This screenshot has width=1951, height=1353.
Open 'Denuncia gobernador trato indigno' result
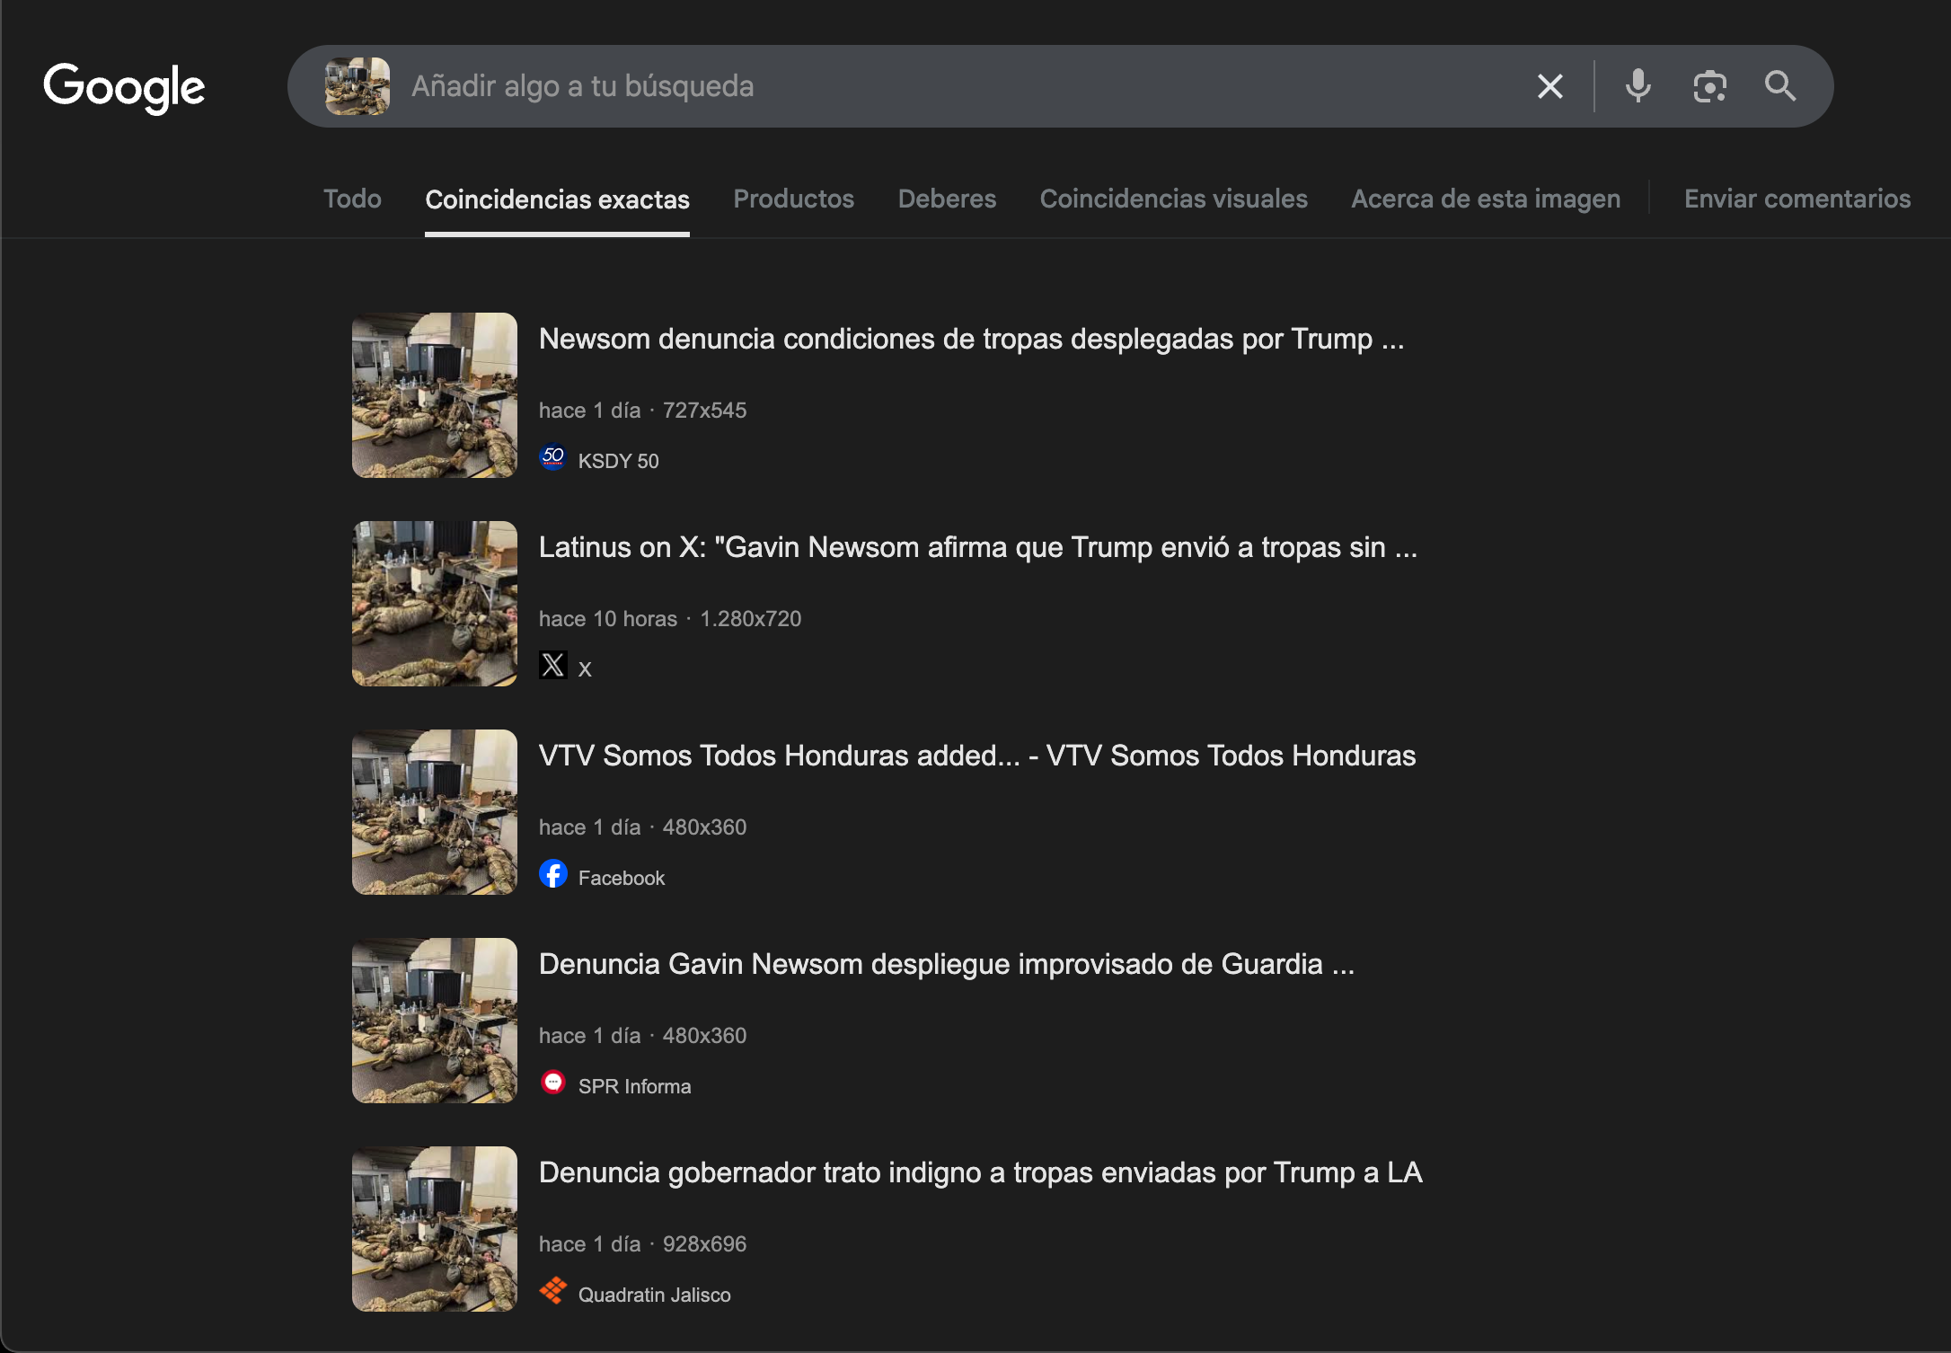(981, 1172)
